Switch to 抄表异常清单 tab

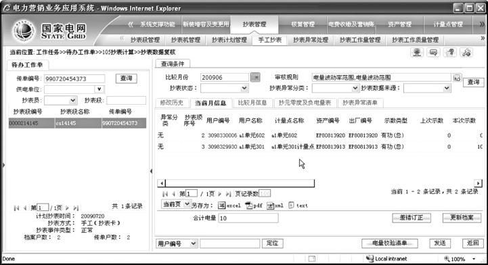click(x=360, y=103)
